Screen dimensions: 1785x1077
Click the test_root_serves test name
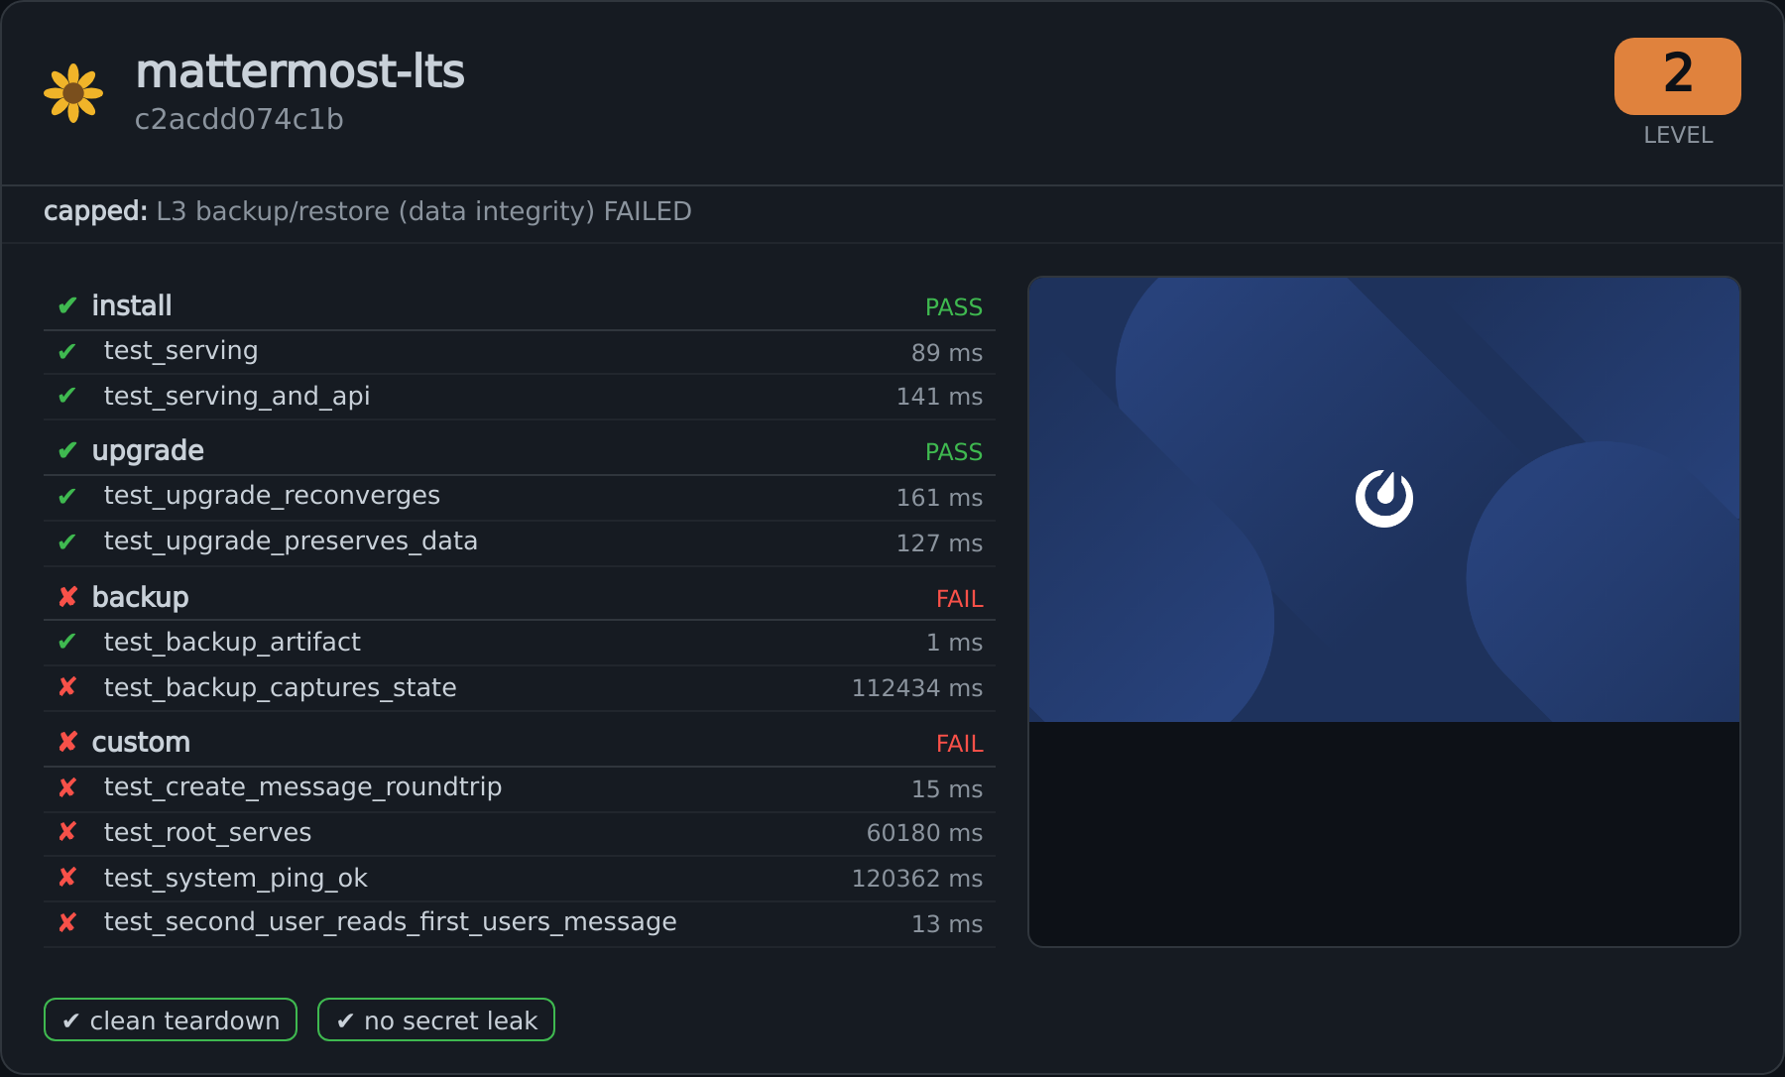(207, 832)
